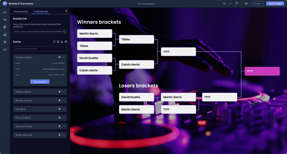
Task: Delete the Penny Sullivan entry
Action: click(60, 117)
